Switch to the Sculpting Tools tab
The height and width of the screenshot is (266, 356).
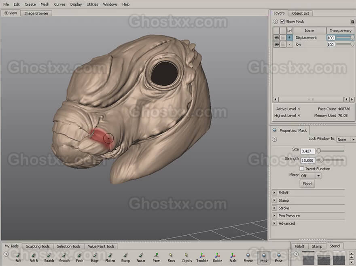(38, 246)
